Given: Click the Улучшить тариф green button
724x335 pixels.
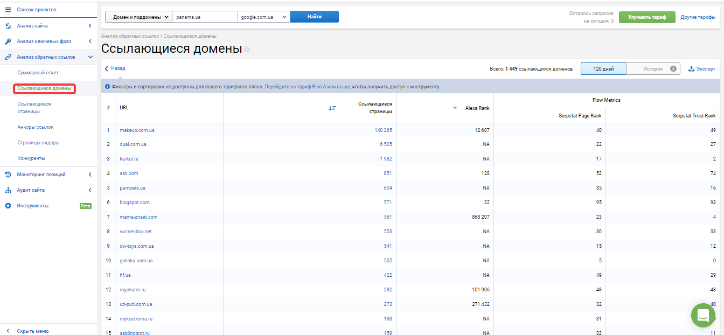Looking at the screenshot, I should [x=647, y=17].
